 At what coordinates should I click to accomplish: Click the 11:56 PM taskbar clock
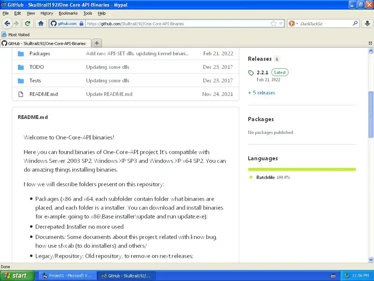pos(360,276)
